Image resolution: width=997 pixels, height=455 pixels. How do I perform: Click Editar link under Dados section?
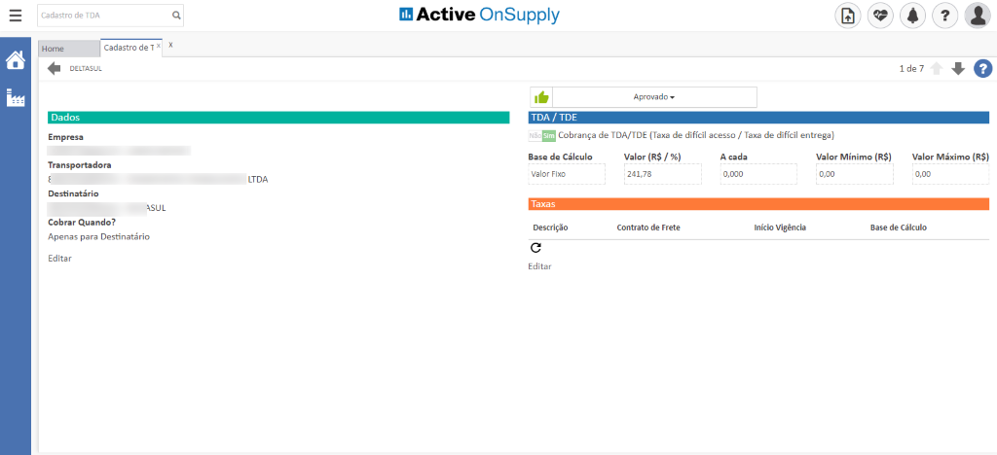(x=59, y=258)
